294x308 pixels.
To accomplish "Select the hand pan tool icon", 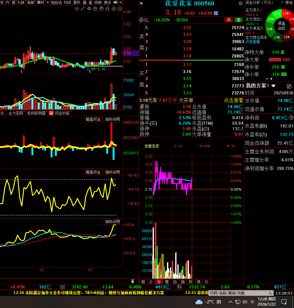I will 101,9.
